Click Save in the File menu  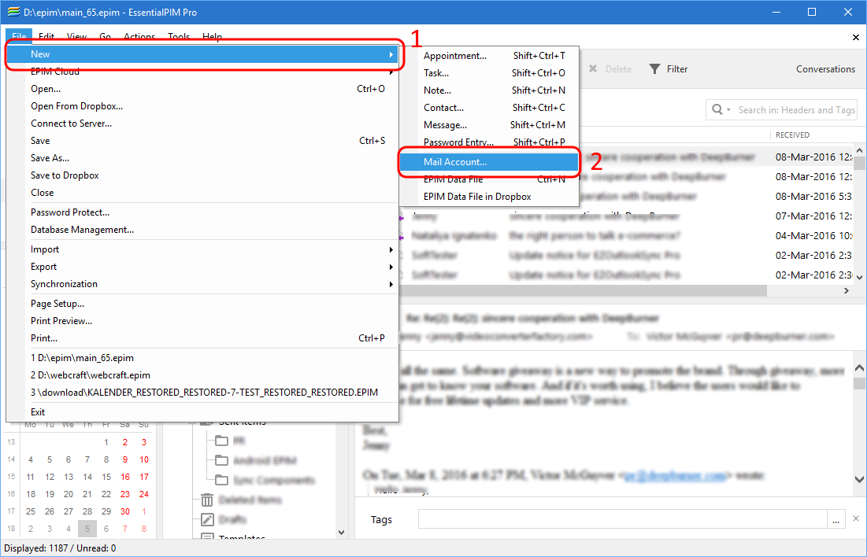coord(202,141)
